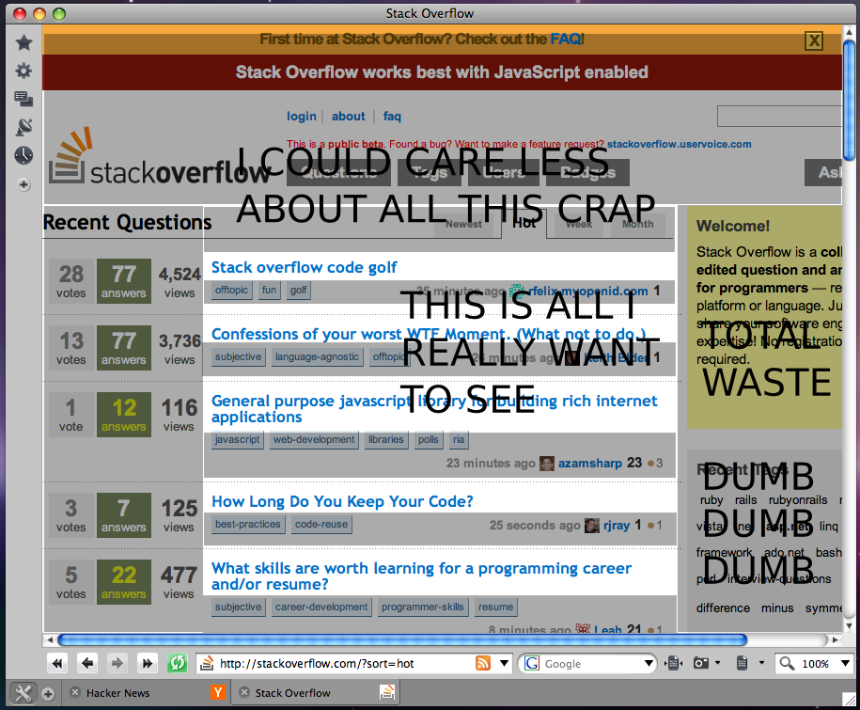860x710 pixels.
Task: Click the '22 answers' count box
Action: tap(124, 582)
